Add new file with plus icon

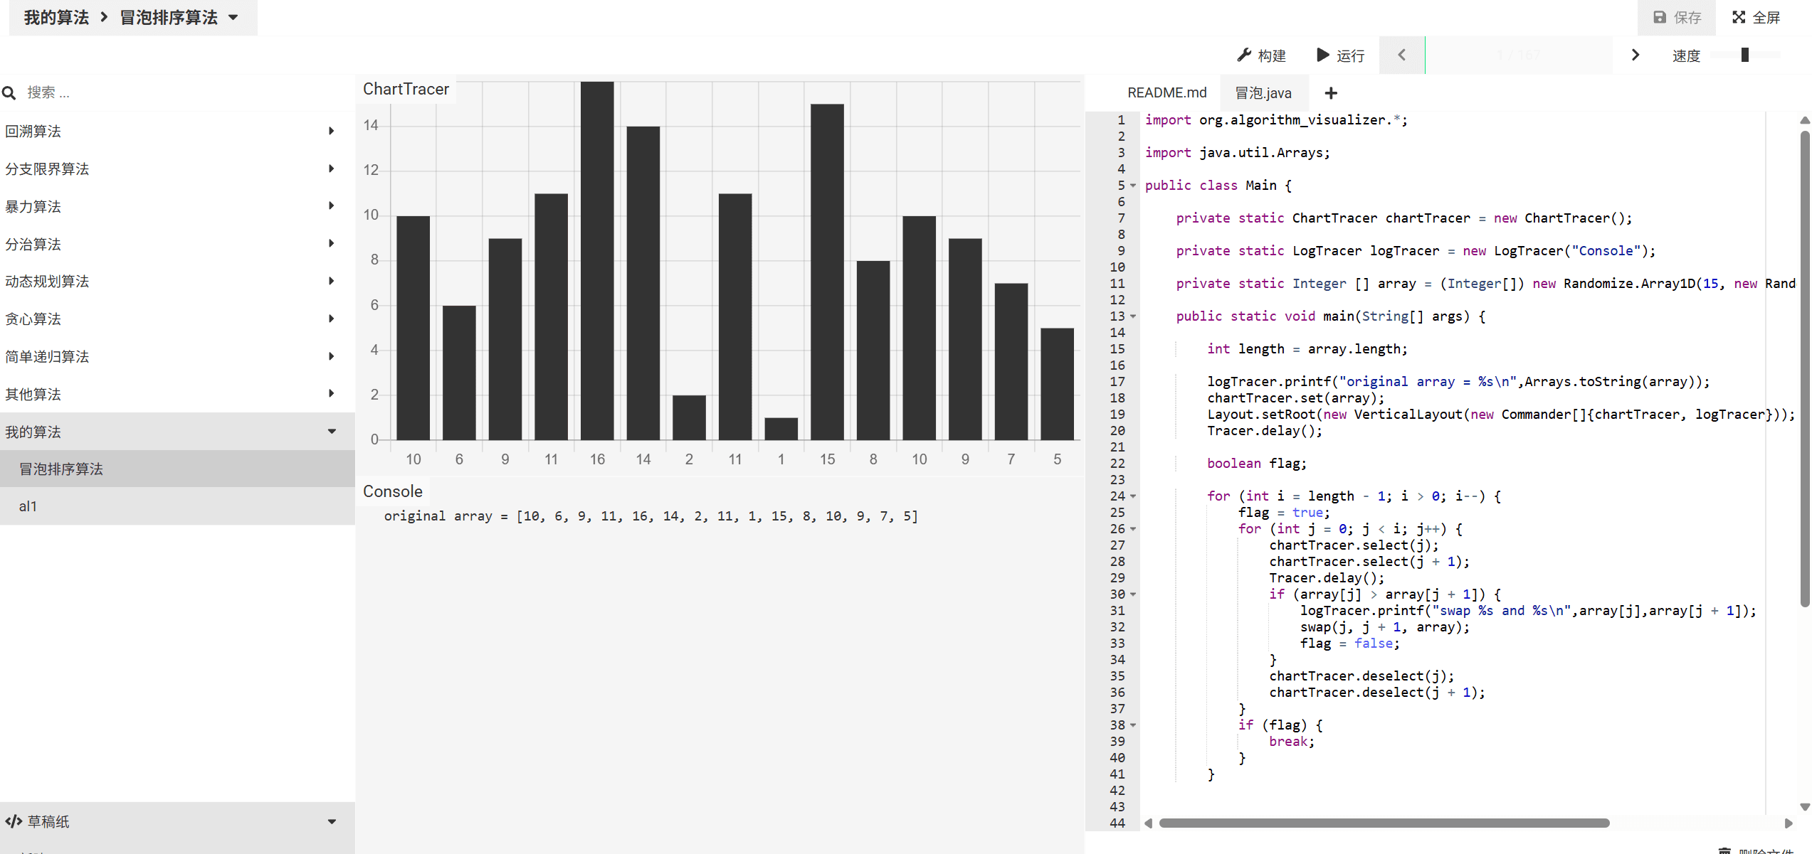point(1331,93)
